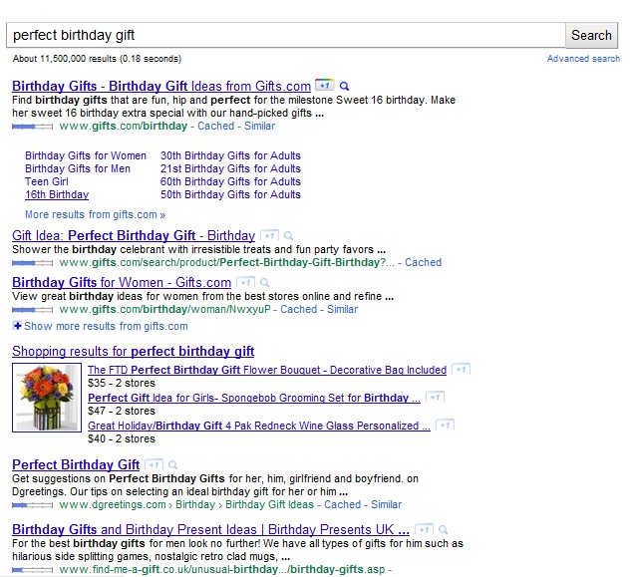Open Similar link for www.gifts.com/birthday

click(x=259, y=126)
